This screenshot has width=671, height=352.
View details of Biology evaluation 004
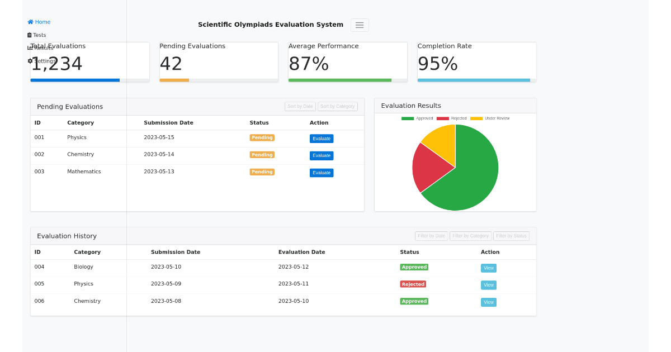[488, 267]
